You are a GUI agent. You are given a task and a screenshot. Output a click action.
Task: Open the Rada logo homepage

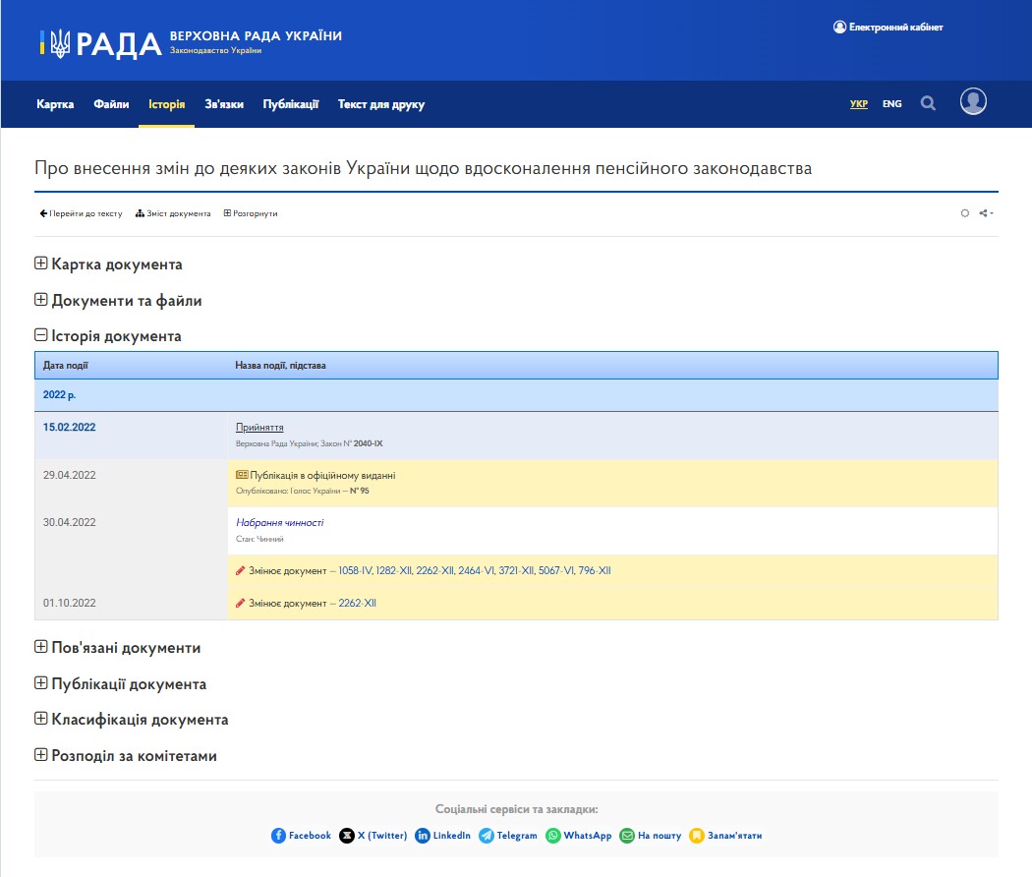[100, 43]
